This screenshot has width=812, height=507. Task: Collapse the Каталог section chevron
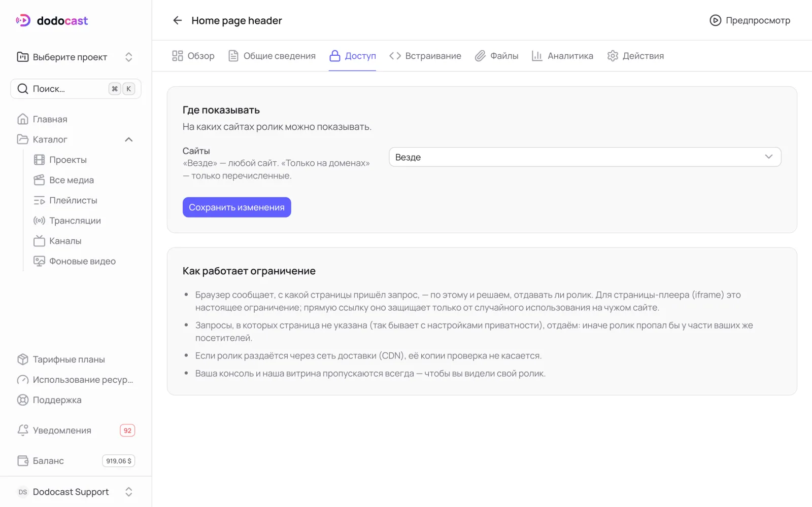pyautogui.click(x=129, y=139)
